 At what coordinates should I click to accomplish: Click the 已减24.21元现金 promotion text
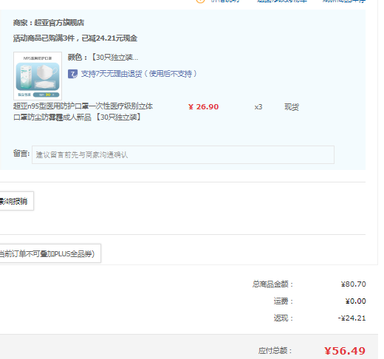pyautogui.click(x=109, y=38)
